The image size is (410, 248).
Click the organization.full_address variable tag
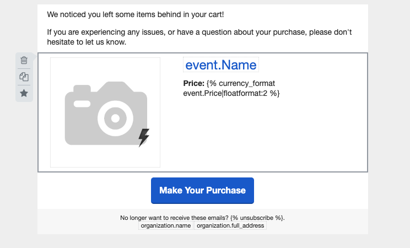coord(230,225)
